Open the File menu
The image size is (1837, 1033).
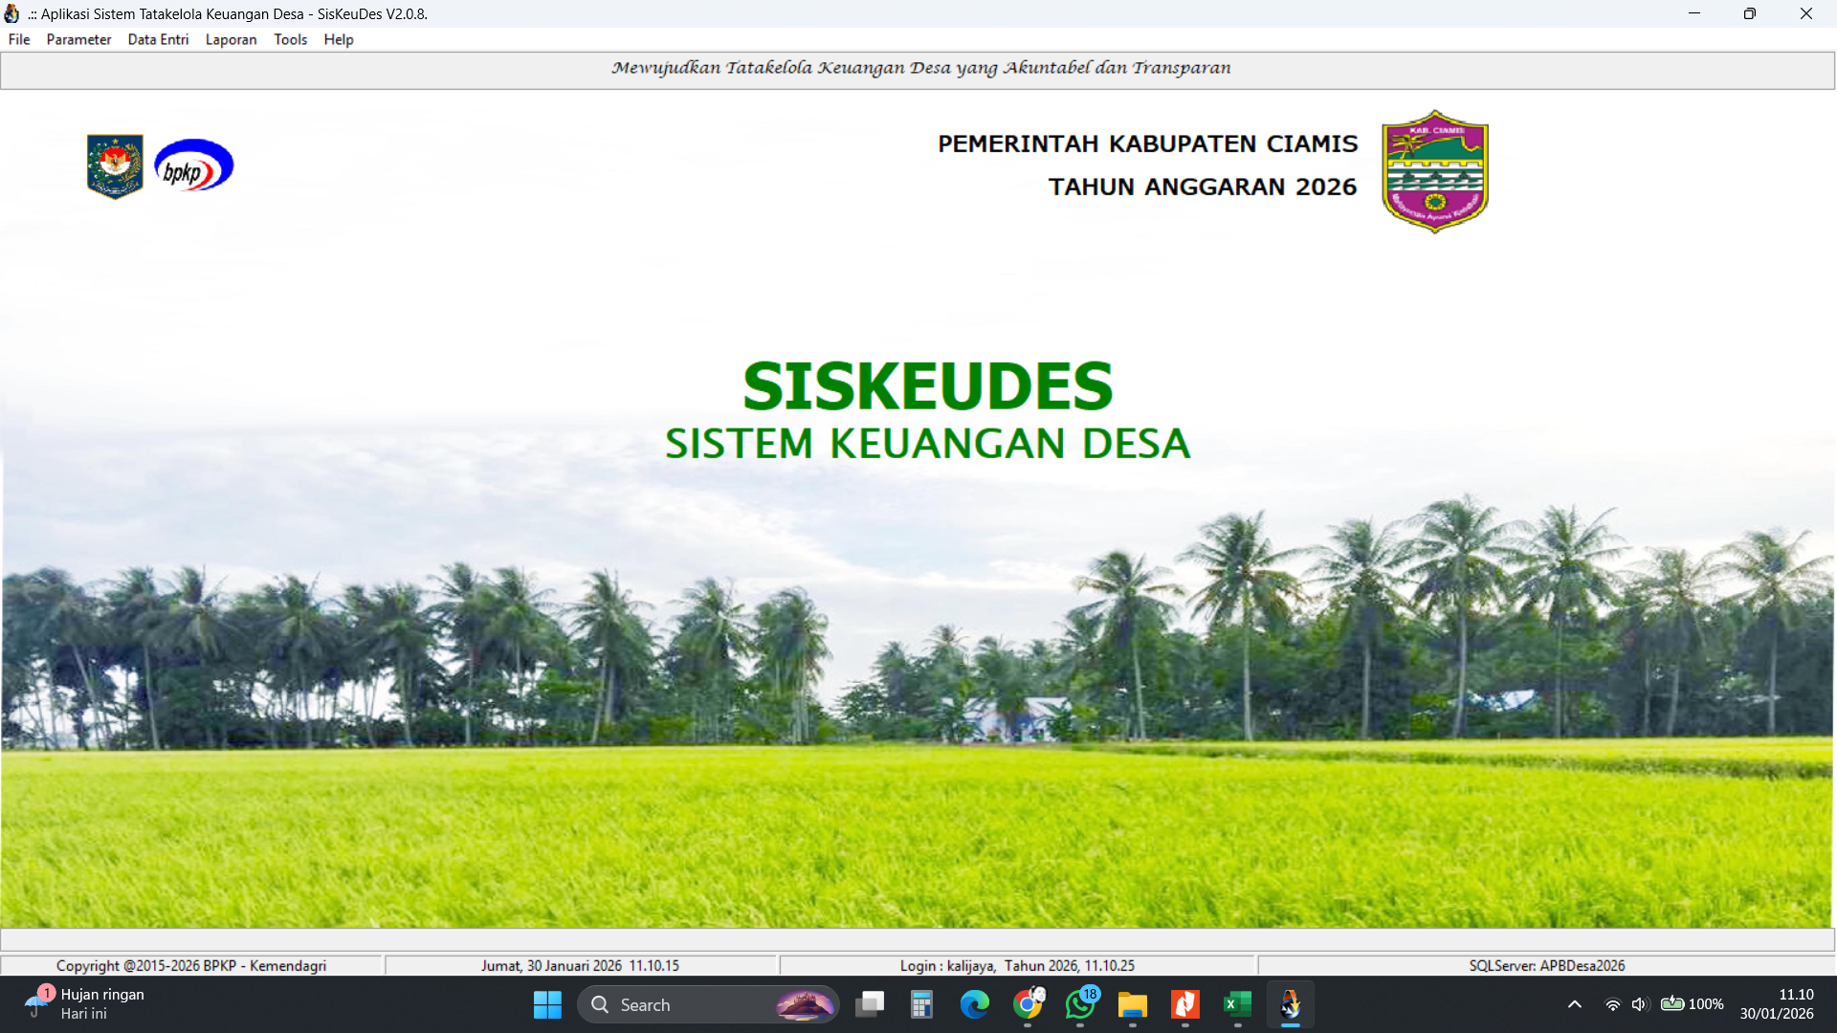(19, 39)
